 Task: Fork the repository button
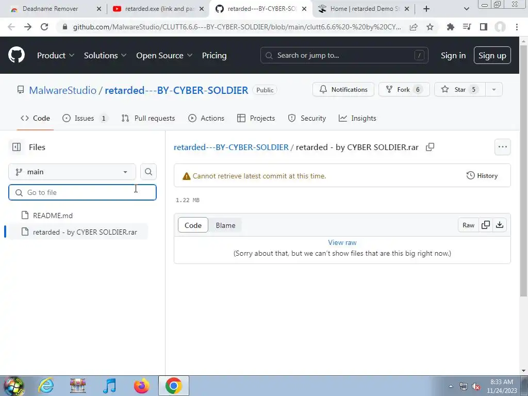tap(404, 89)
